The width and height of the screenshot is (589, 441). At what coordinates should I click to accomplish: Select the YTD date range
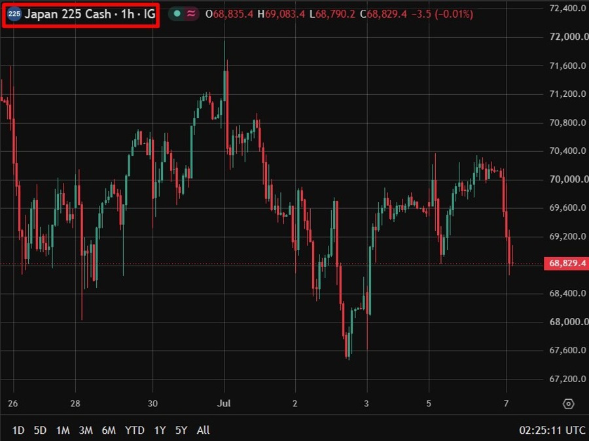[134, 430]
